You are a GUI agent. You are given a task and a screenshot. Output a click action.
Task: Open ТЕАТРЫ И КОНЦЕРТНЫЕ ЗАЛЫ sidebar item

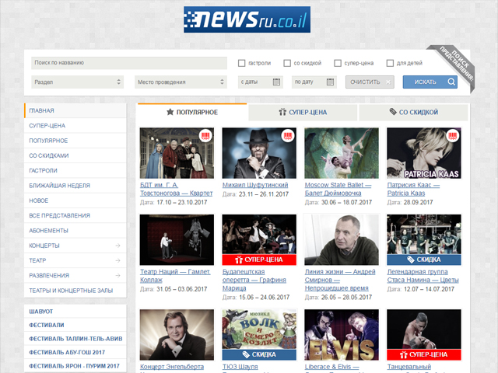pos(75,290)
